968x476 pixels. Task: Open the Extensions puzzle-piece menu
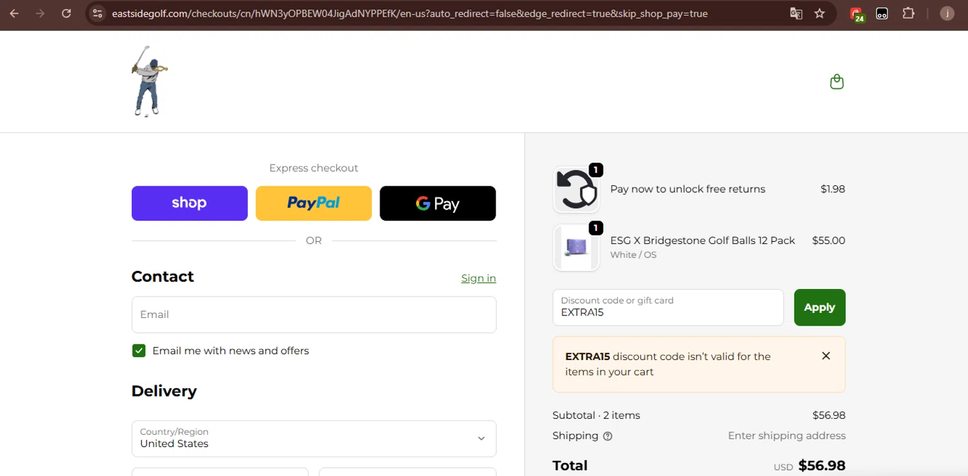point(909,14)
